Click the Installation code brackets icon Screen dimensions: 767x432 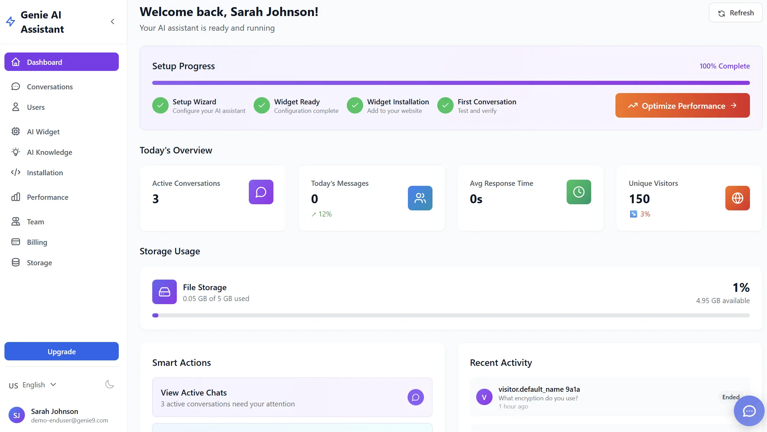(x=16, y=173)
